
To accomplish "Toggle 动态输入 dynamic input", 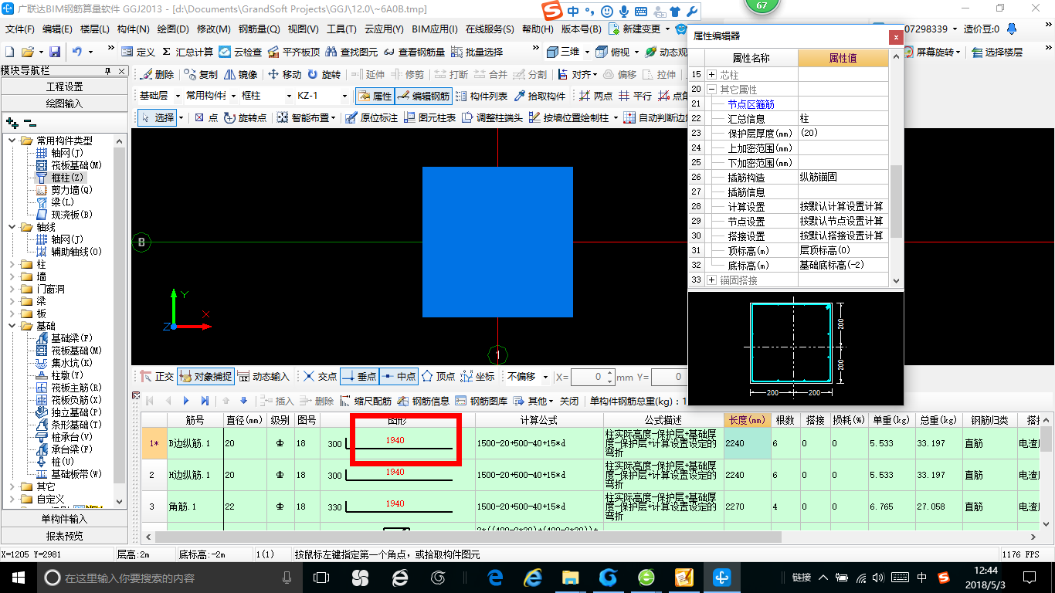I will (x=263, y=377).
